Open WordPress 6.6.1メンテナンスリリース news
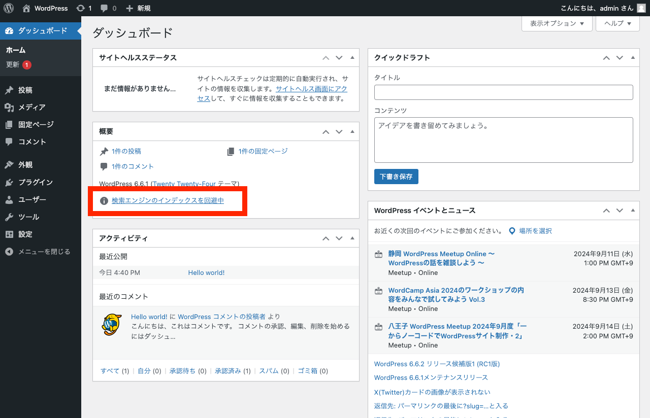Screen dimensions: 650x418 click(x=431, y=377)
